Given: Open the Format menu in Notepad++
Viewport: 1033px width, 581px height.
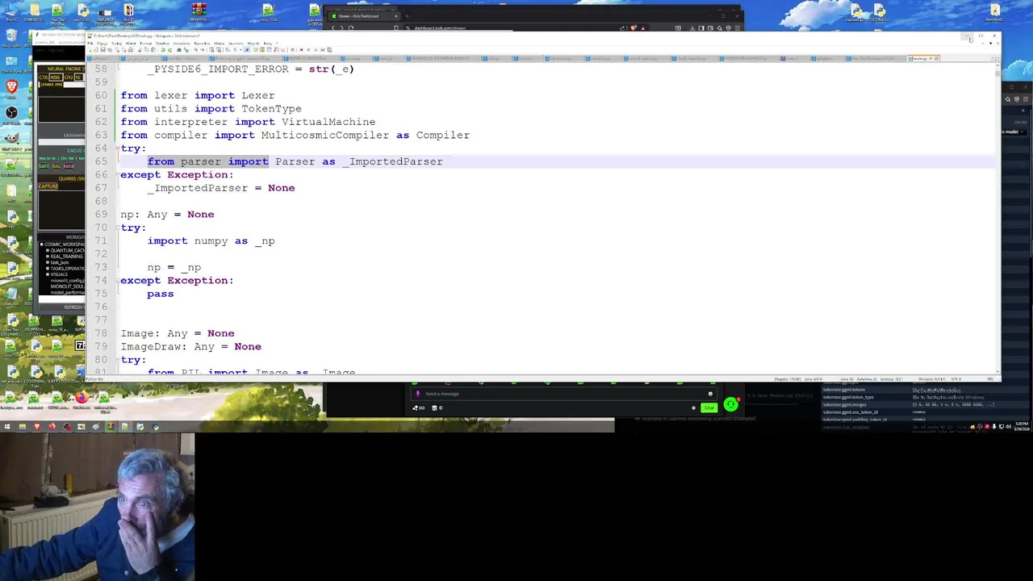Looking at the screenshot, I should (146, 44).
